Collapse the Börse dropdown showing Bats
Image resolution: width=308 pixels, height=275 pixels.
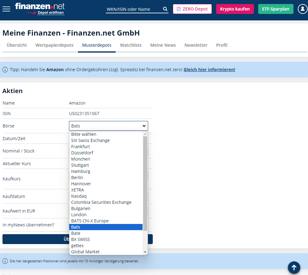(109, 126)
